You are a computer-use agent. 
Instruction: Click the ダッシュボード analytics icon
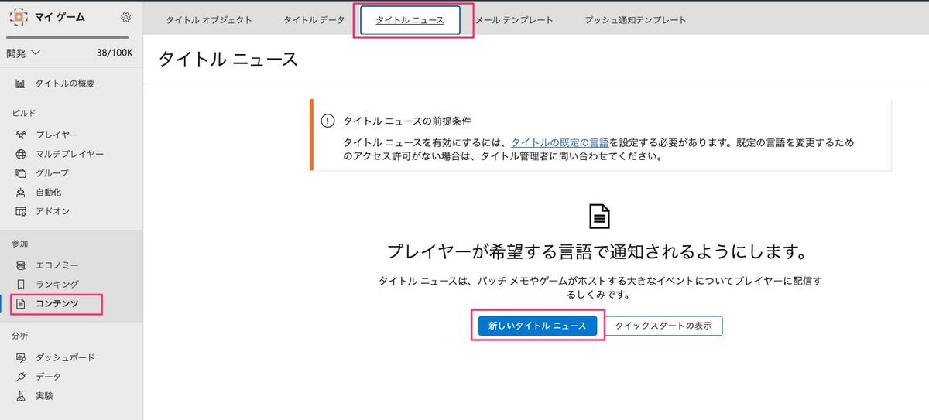(21, 357)
